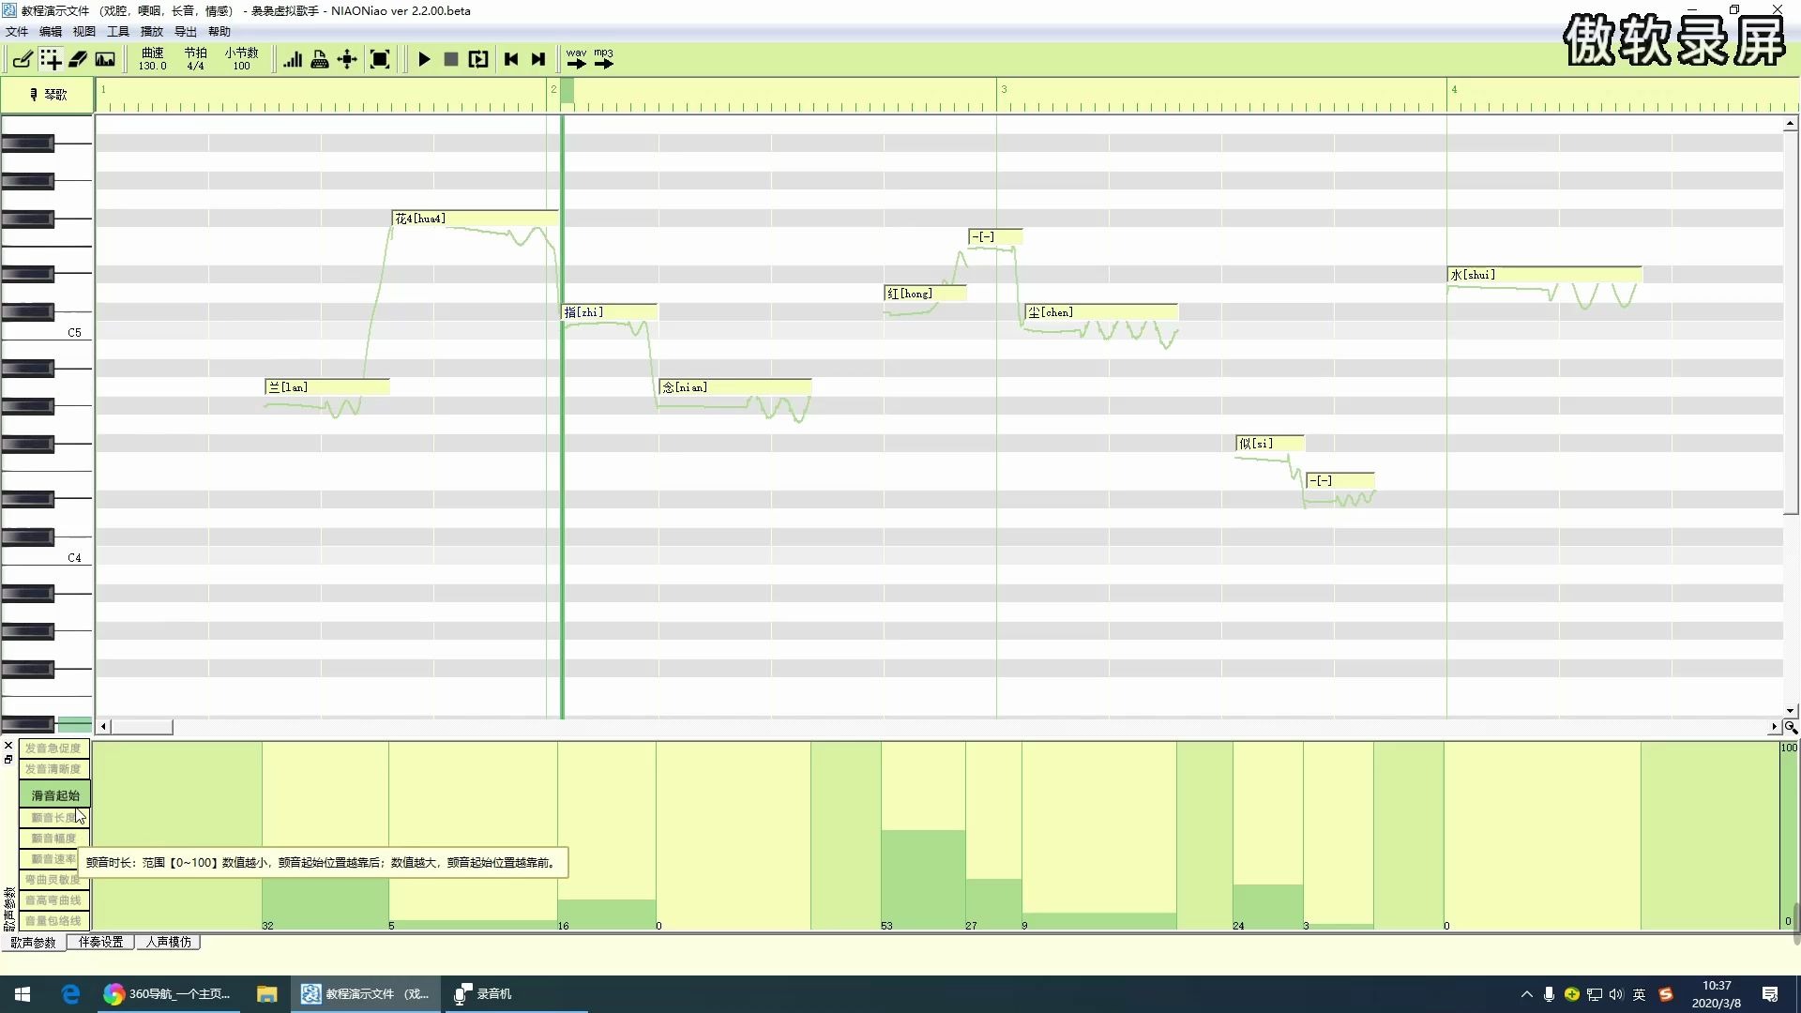1801x1013 pixels.
Task: Click the horizontal scrollbar right arrow
Action: (1774, 727)
